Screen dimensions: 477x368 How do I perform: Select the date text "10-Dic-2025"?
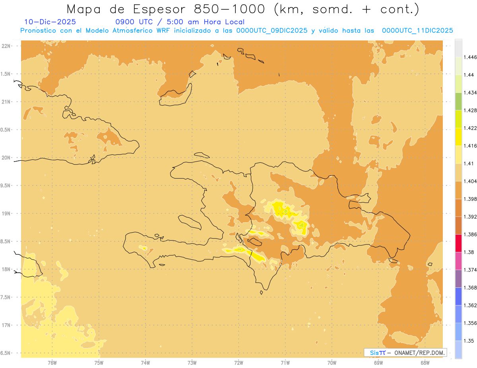[x=50, y=22]
